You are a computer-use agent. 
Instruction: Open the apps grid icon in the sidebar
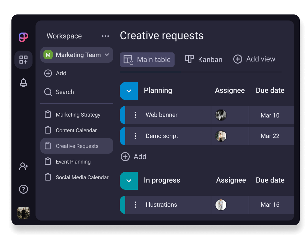point(23,60)
